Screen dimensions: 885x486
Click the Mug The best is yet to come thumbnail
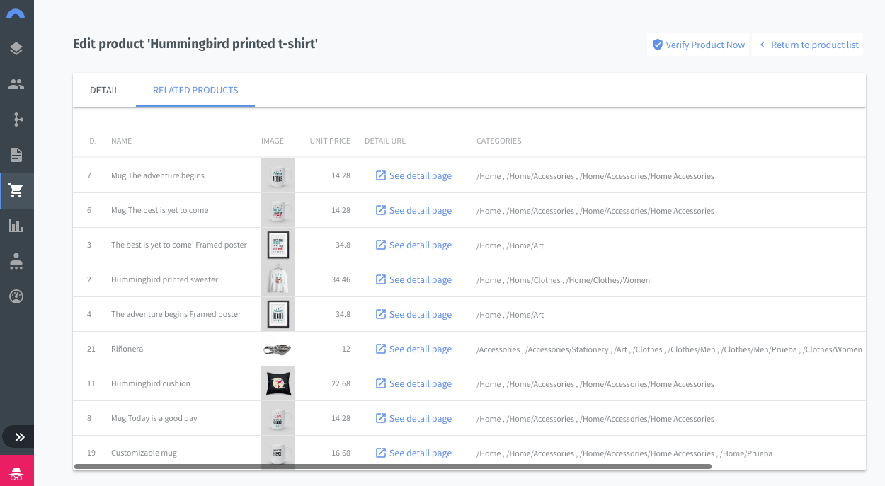tap(278, 210)
